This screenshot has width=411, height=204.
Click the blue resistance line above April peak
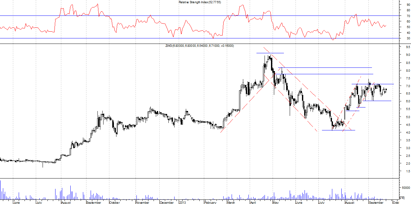[270, 53]
